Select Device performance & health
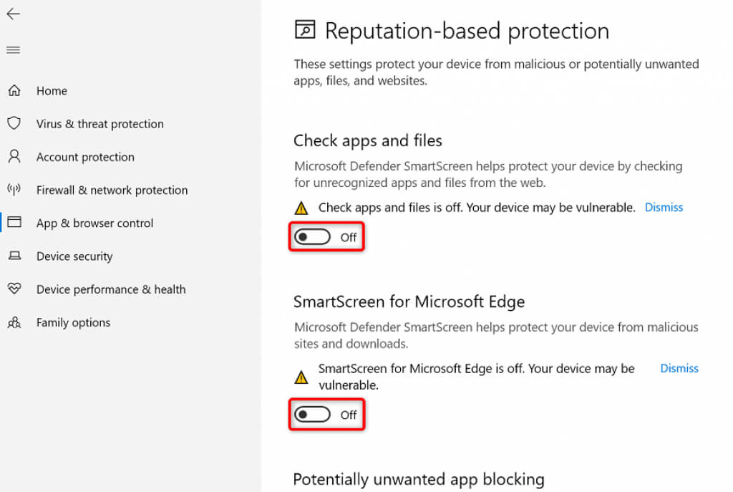This screenshot has width=733, height=492. 111,289
